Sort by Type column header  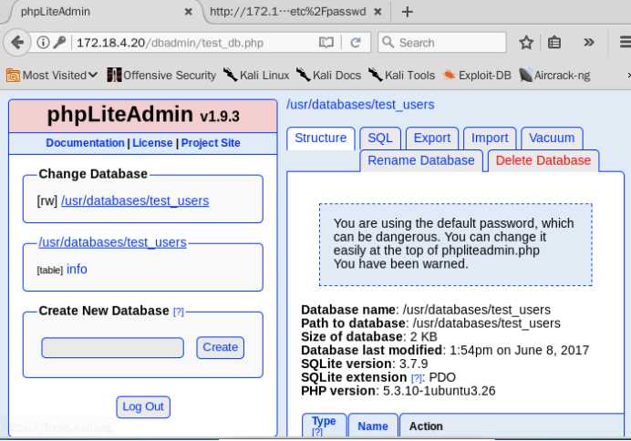[x=324, y=421]
